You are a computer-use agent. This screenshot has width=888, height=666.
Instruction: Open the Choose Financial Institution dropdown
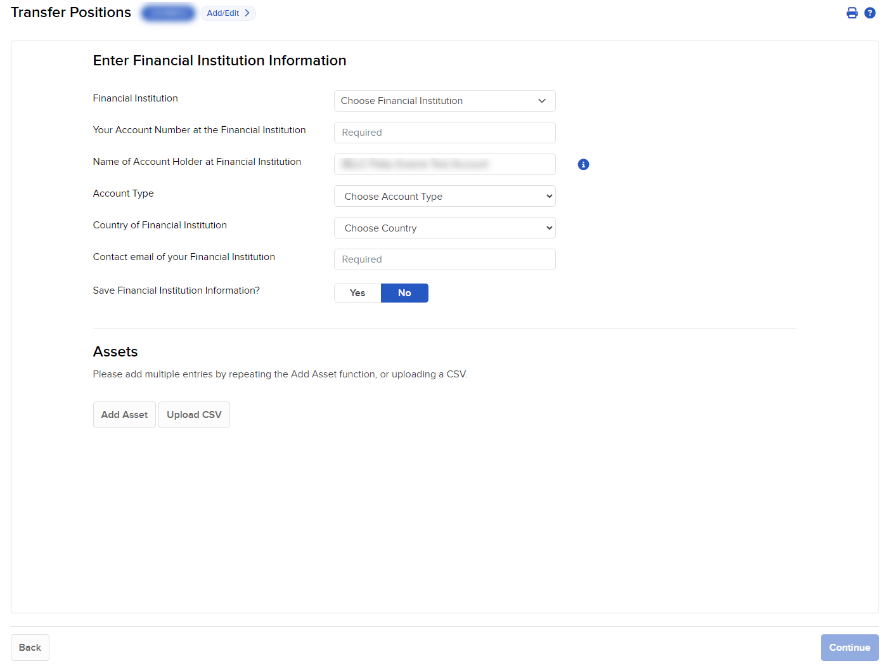pos(444,100)
